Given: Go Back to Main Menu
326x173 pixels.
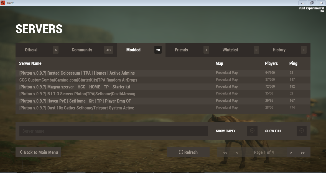Looking at the screenshot, I should (x=38, y=152).
